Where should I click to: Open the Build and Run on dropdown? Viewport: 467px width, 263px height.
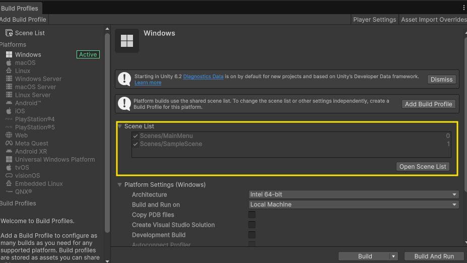coord(354,205)
